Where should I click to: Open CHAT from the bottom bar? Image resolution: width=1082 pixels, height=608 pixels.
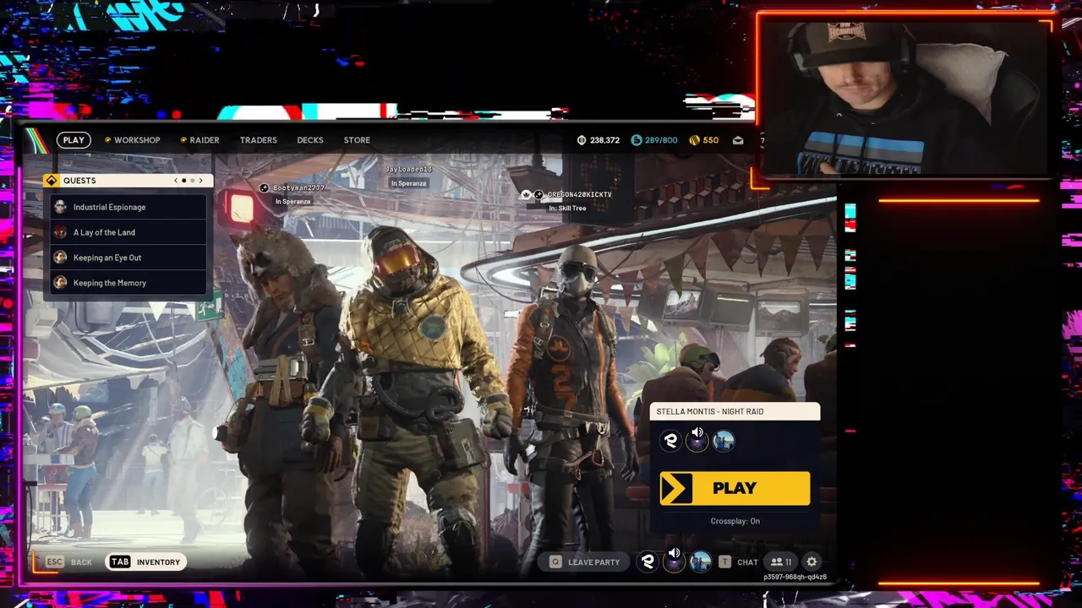coord(747,562)
